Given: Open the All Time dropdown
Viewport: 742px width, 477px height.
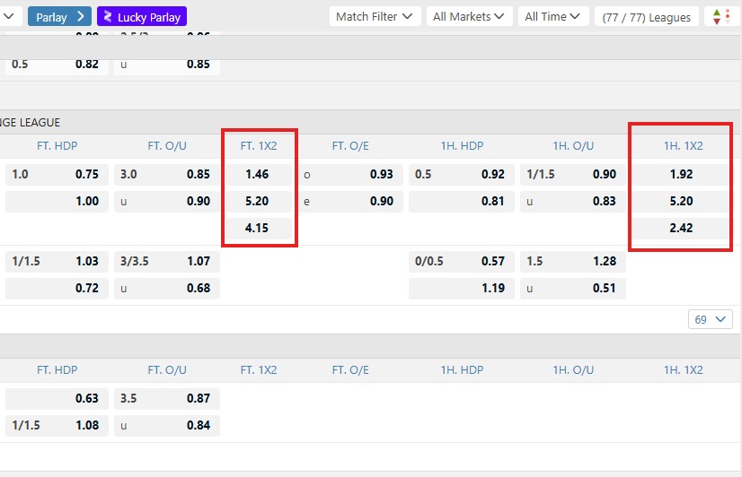Looking at the screenshot, I should click(553, 17).
